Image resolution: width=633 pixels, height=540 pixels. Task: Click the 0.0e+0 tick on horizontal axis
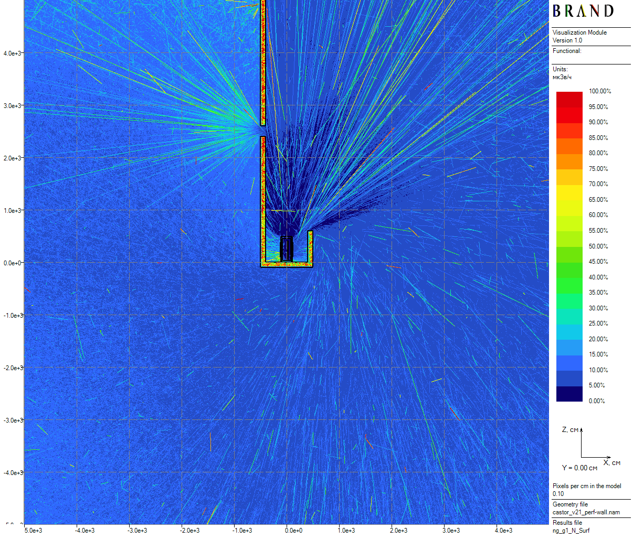pos(293,531)
